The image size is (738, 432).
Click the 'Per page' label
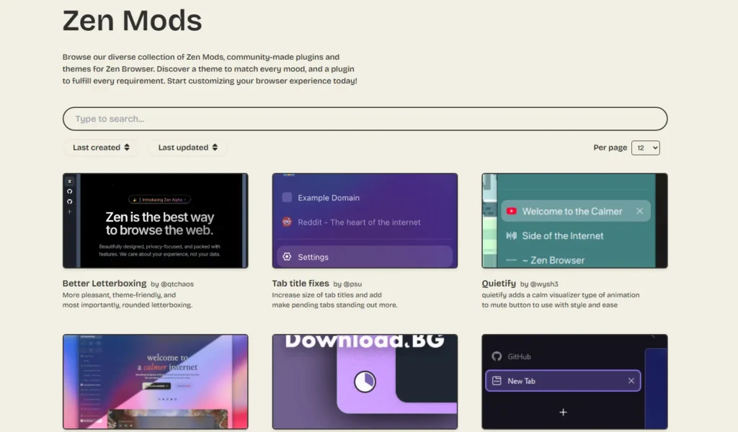click(610, 148)
